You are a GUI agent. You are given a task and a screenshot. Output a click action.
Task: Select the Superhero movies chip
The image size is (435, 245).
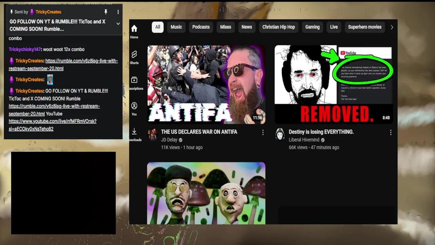(x=365, y=27)
